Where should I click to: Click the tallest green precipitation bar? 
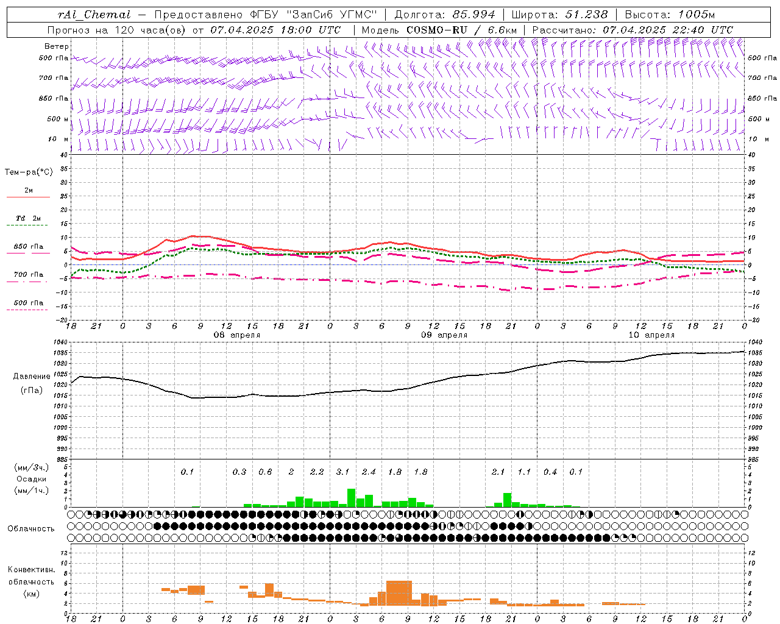pyautogui.click(x=352, y=498)
